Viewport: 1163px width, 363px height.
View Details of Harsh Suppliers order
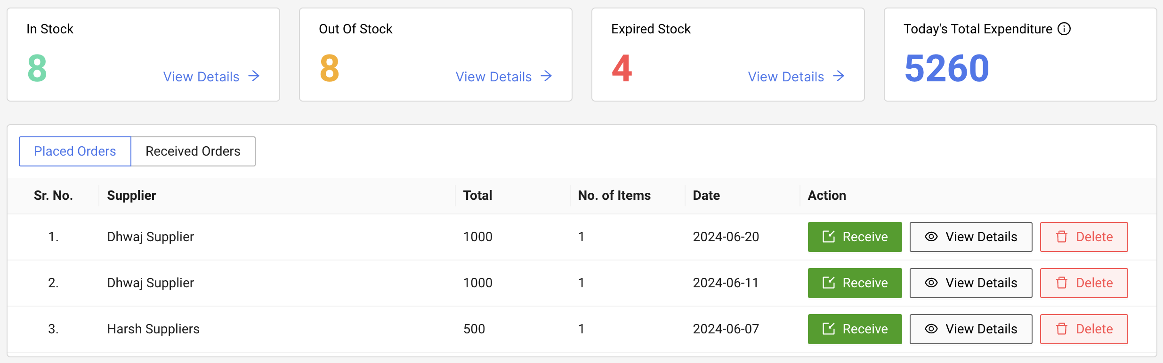click(x=970, y=329)
